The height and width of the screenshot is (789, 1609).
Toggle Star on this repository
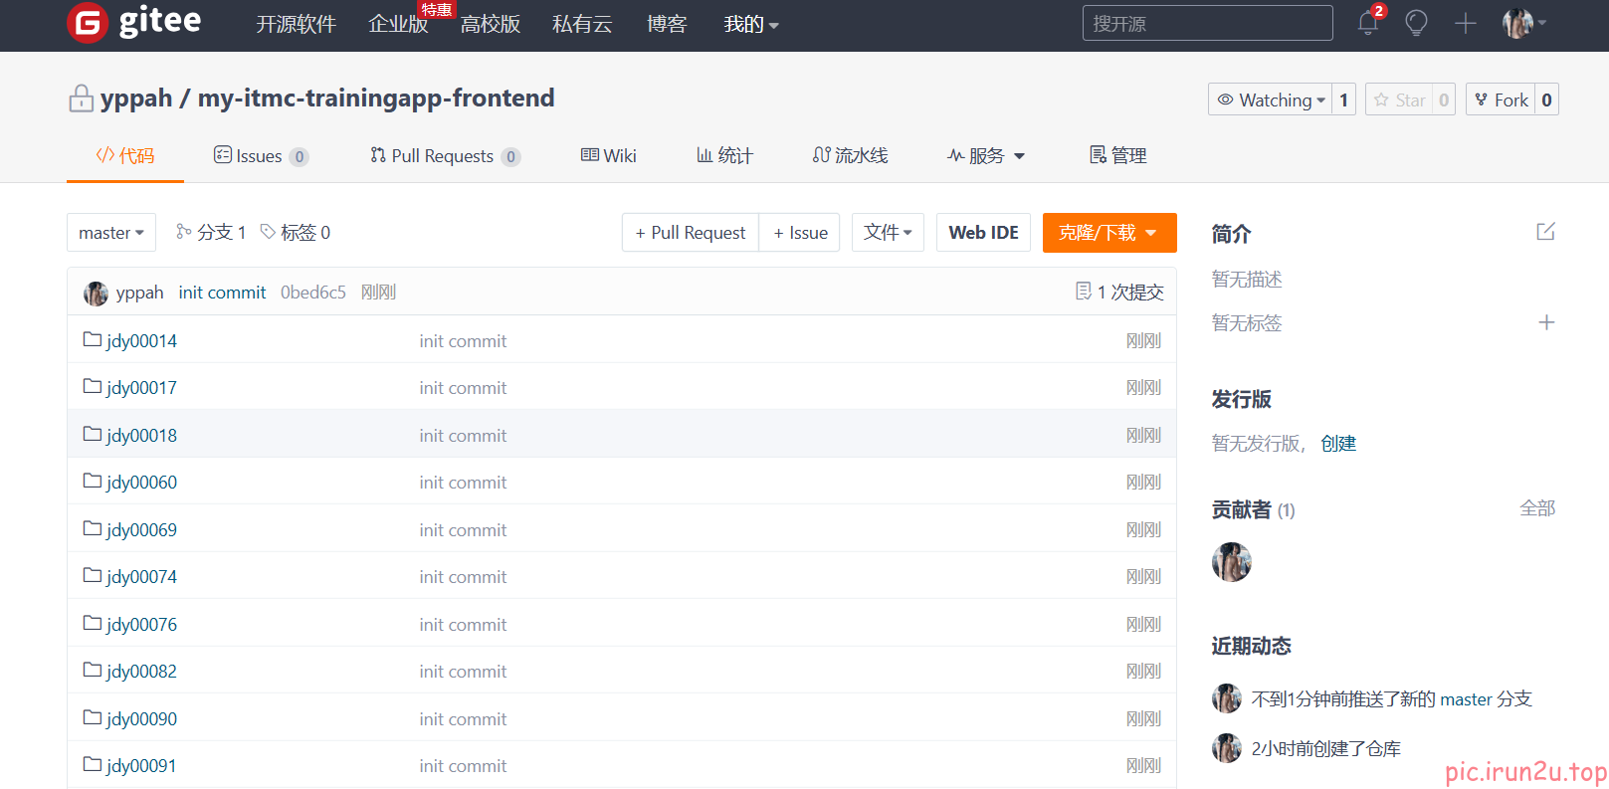tap(1399, 99)
